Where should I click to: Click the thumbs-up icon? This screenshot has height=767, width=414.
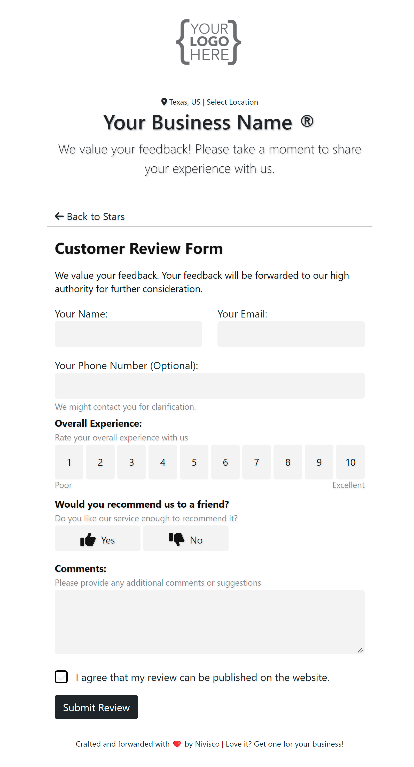pyautogui.click(x=88, y=539)
